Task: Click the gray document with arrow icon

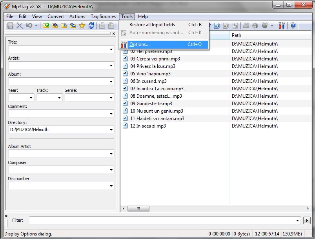Action: pos(226,26)
